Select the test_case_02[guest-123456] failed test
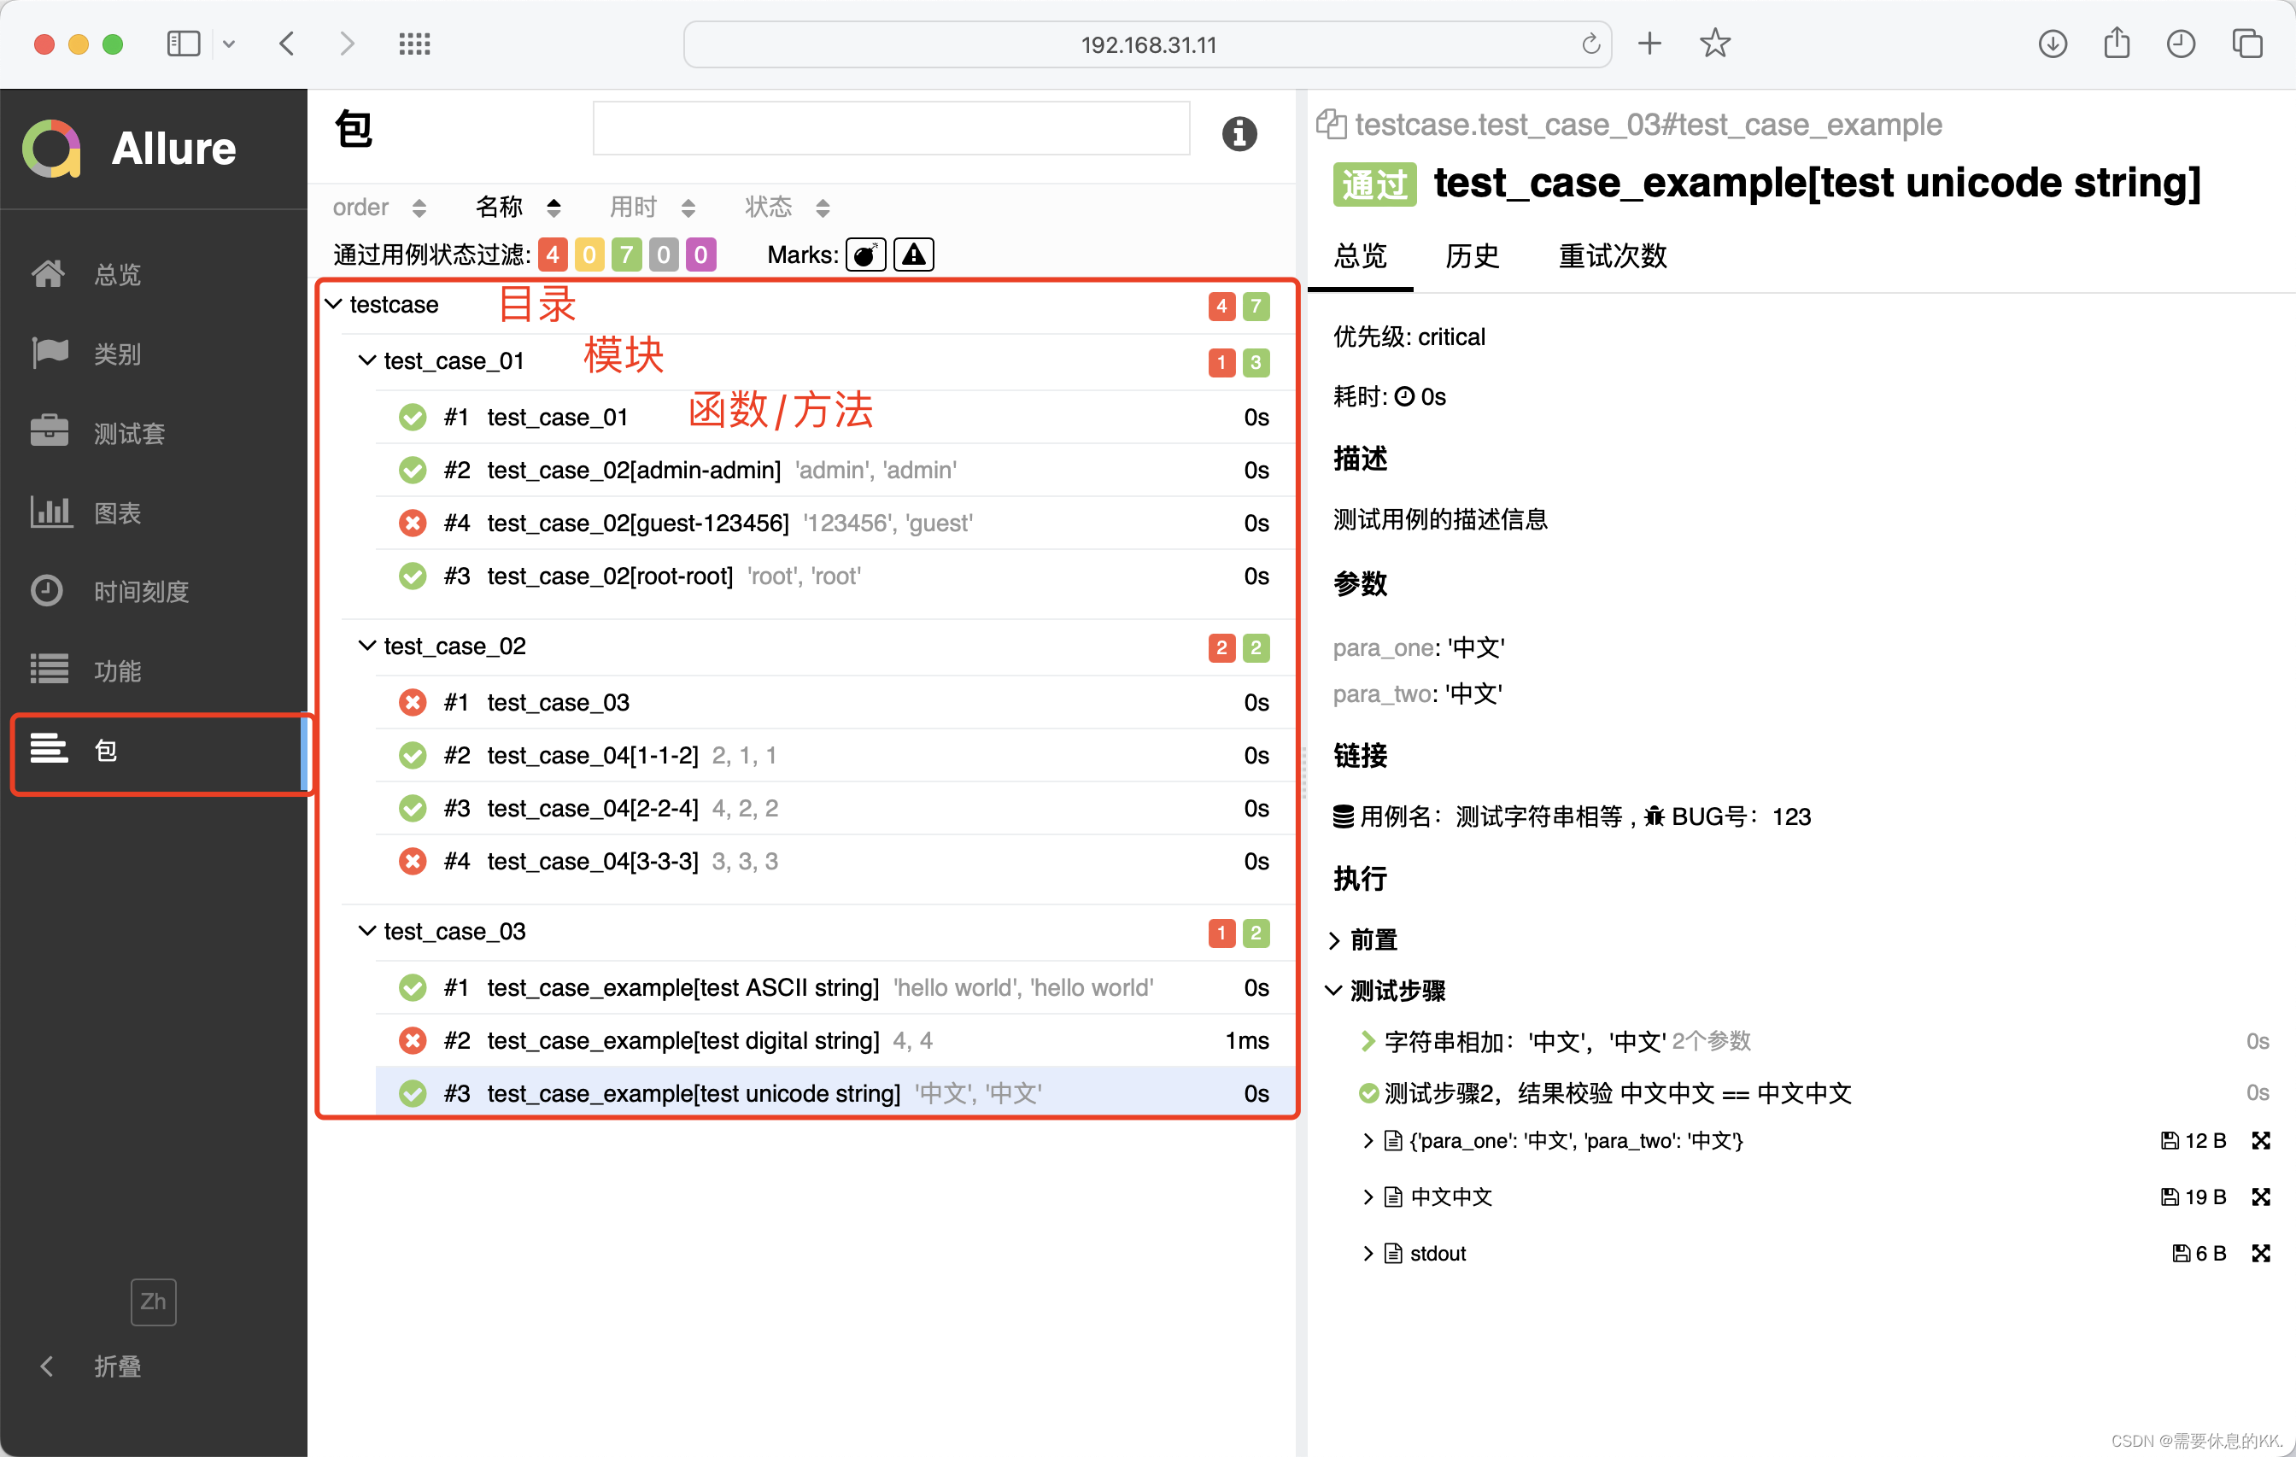2296x1457 pixels. click(x=637, y=524)
